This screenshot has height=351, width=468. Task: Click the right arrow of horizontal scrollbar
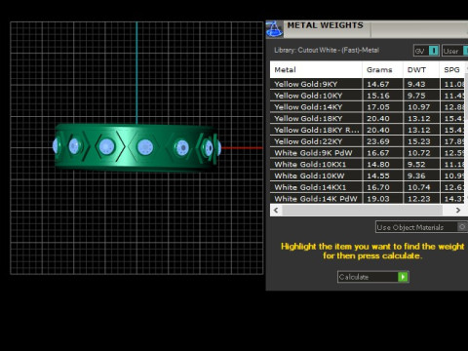[x=458, y=210]
